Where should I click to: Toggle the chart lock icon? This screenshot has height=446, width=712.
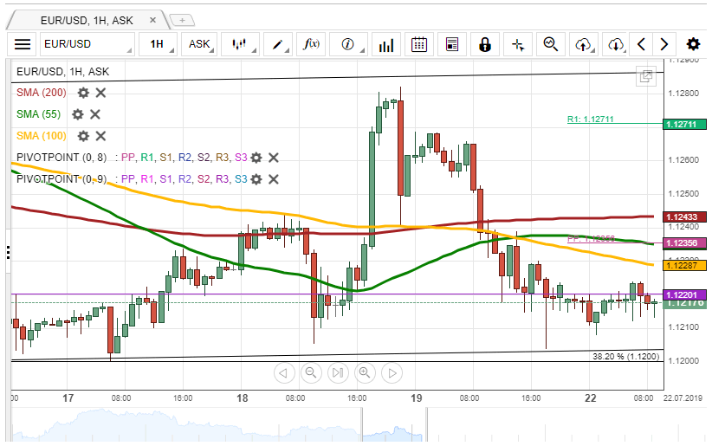pos(485,44)
